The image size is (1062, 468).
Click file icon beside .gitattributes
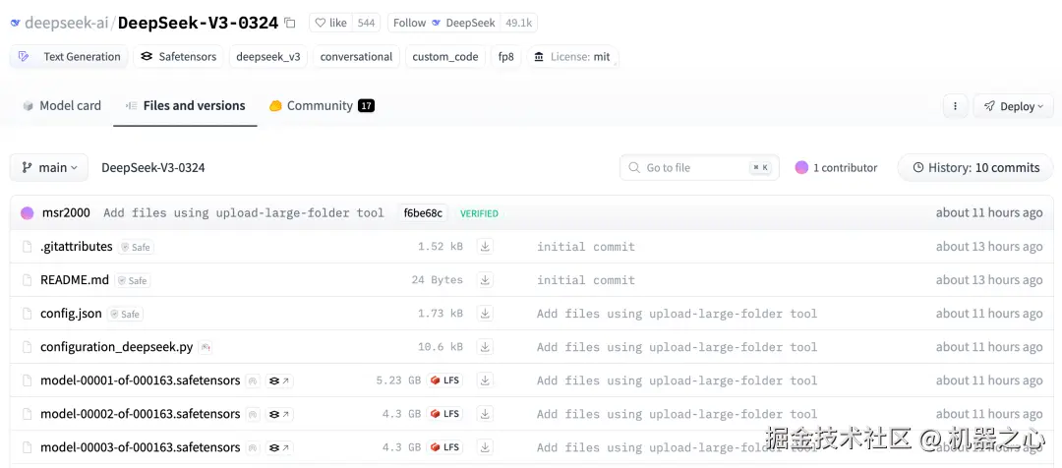(x=28, y=247)
